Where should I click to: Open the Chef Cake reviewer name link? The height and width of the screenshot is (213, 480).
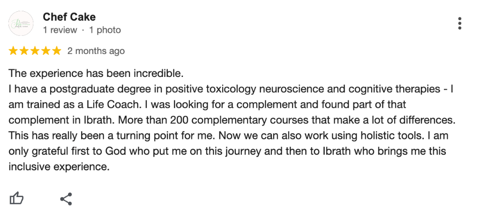tap(69, 17)
